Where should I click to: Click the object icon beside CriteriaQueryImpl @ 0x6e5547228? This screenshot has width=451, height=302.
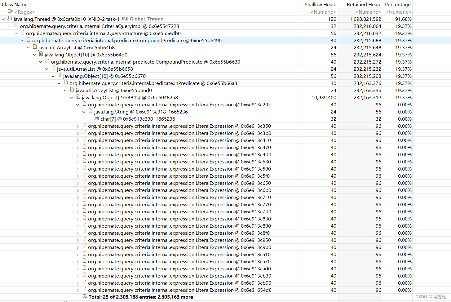pyautogui.click(x=16, y=26)
